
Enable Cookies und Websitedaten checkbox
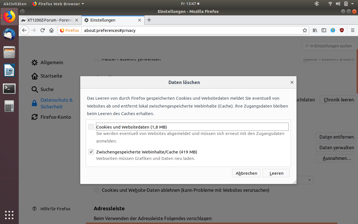click(x=91, y=127)
